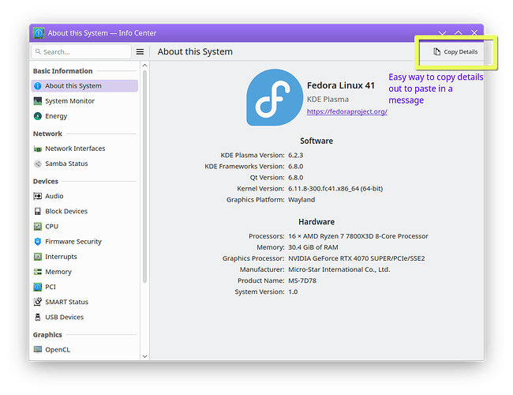
Task: Click sidebar scrollbar down arrow
Action: (x=144, y=356)
